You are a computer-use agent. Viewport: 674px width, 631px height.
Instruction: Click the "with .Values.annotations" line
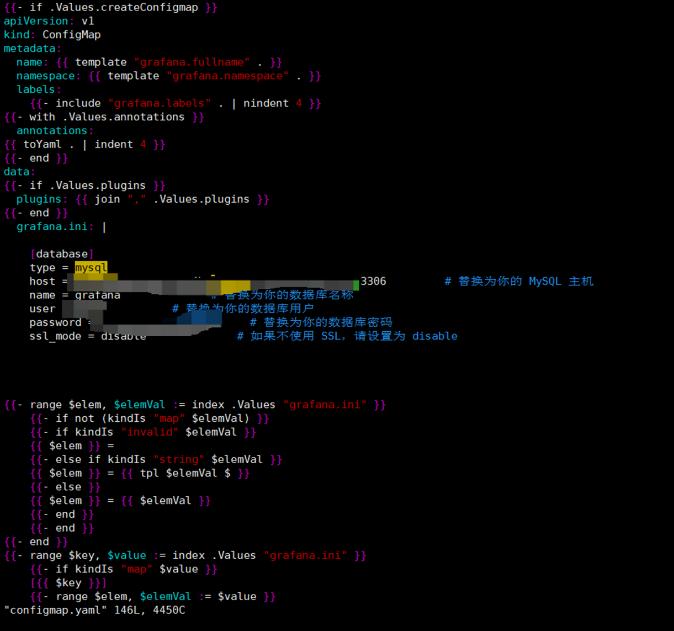pyautogui.click(x=104, y=117)
